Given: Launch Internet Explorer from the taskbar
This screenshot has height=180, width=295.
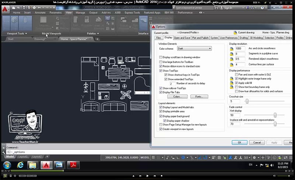Looking at the screenshot, I should [x=20, y=165].
